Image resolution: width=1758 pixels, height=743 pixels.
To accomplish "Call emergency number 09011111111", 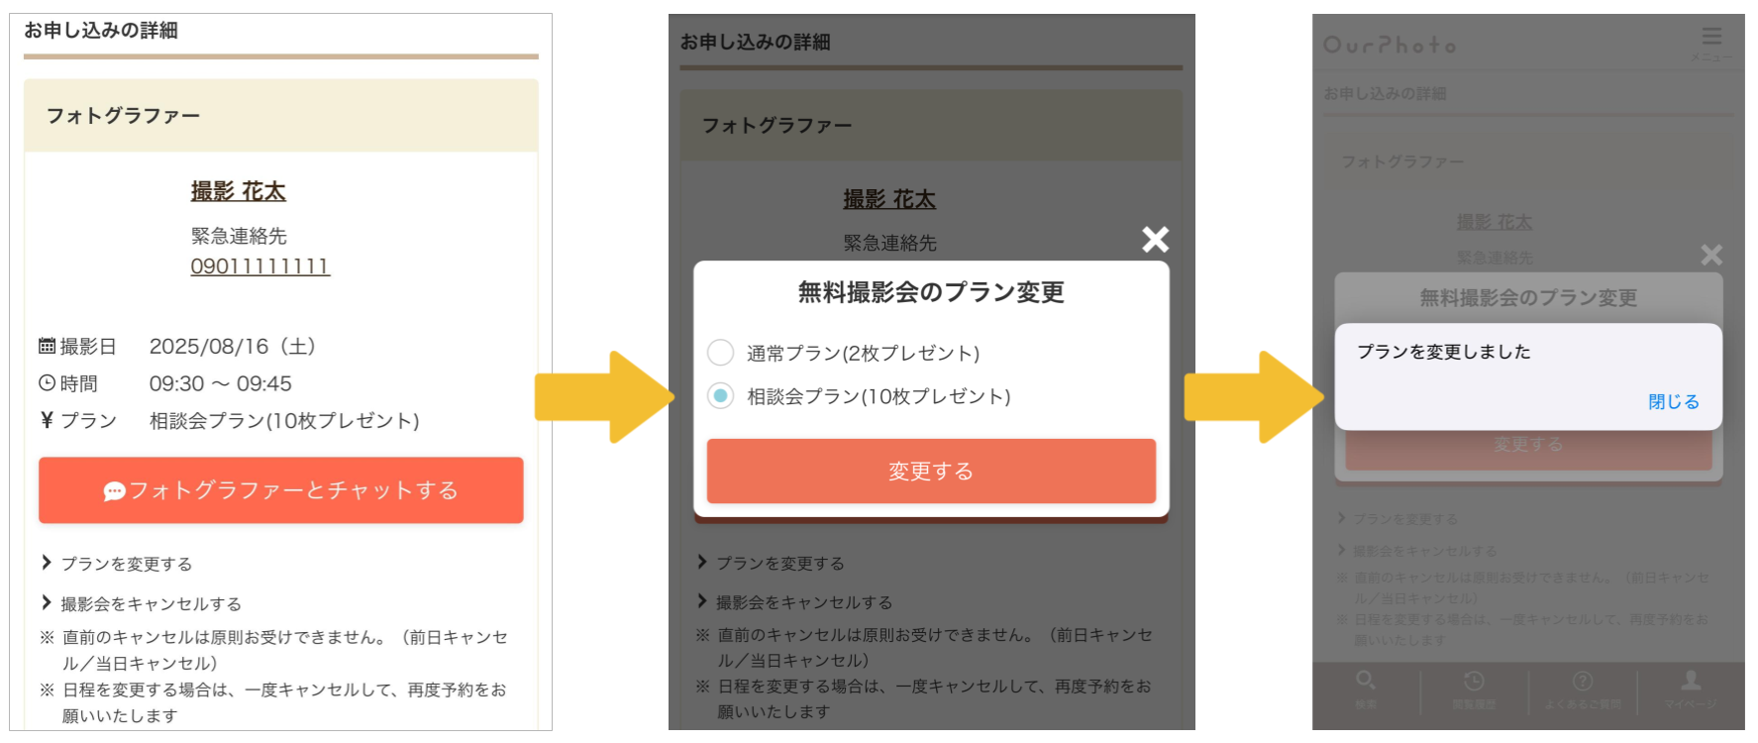I will (x=259, y=266).
